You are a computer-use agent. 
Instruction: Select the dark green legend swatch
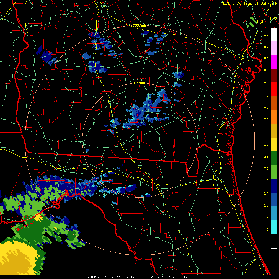[274, 158]
